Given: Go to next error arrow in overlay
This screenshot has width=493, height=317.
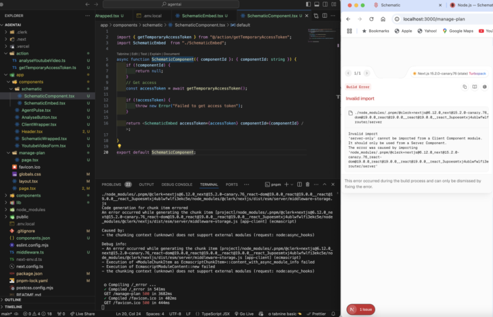Looking at the screenshot, I should tap(366, 73).
